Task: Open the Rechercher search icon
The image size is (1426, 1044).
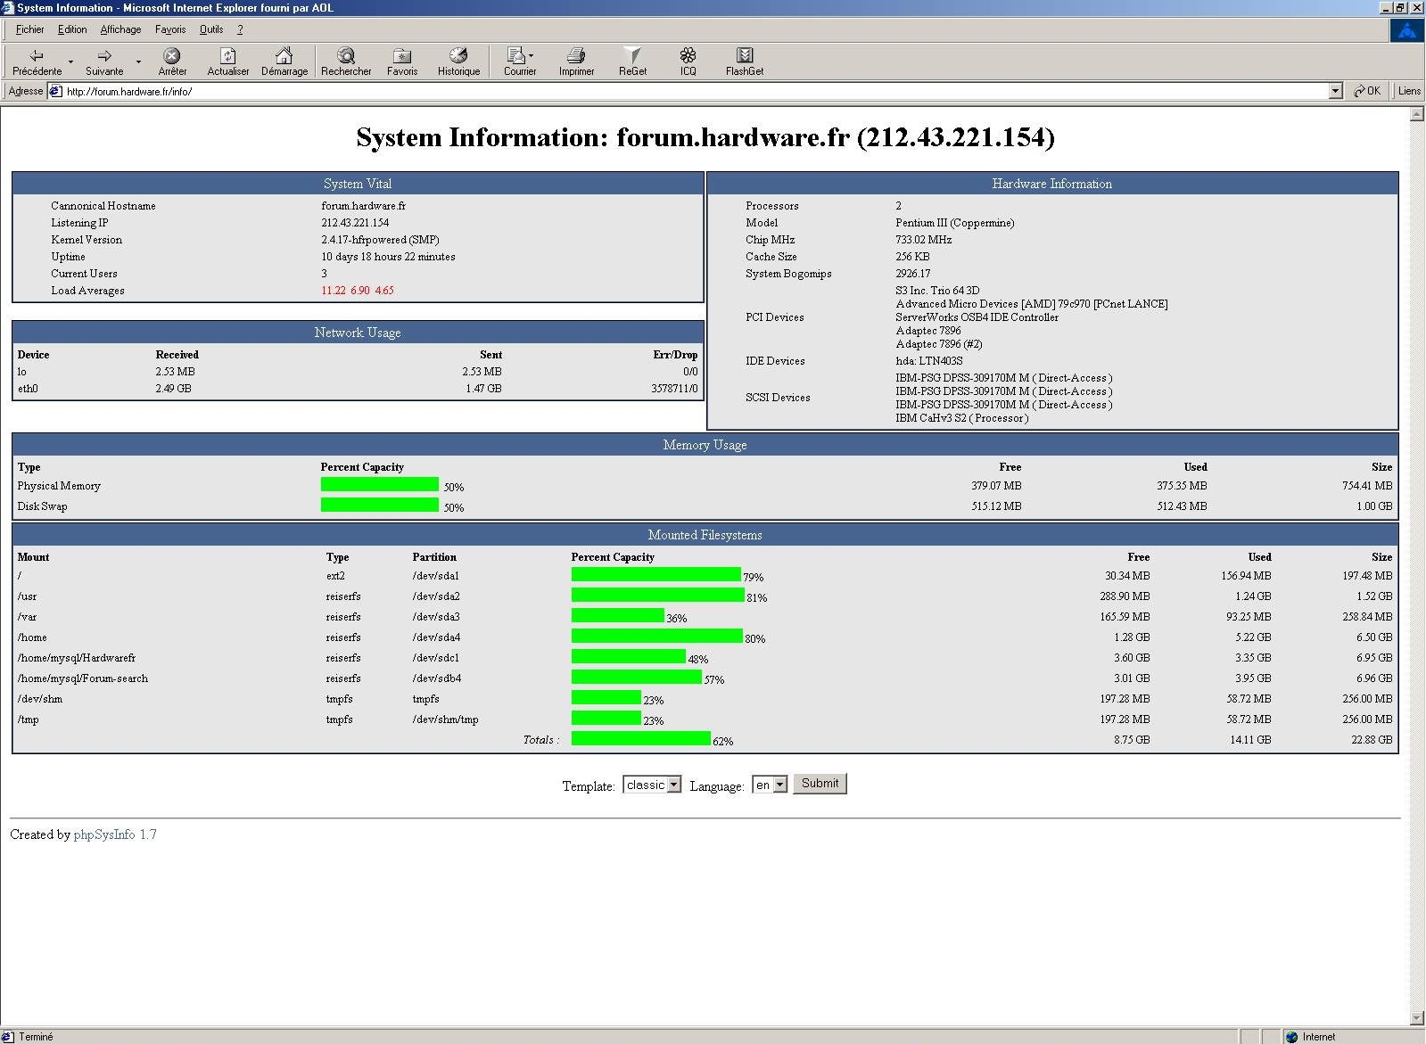Action: tap(346, 56)
